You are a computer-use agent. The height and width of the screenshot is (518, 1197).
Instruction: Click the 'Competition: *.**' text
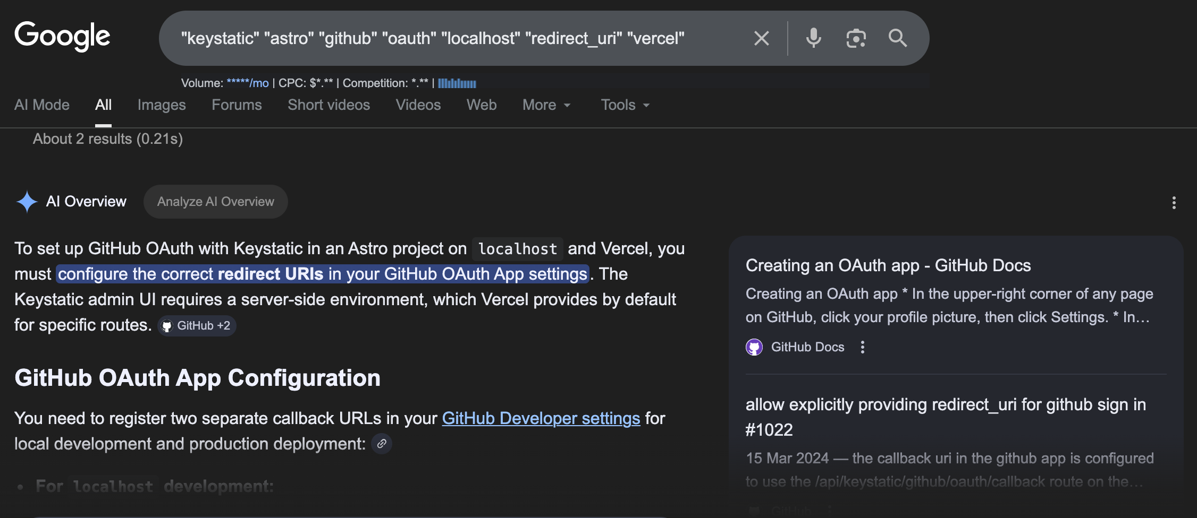(x=385, y=83)
